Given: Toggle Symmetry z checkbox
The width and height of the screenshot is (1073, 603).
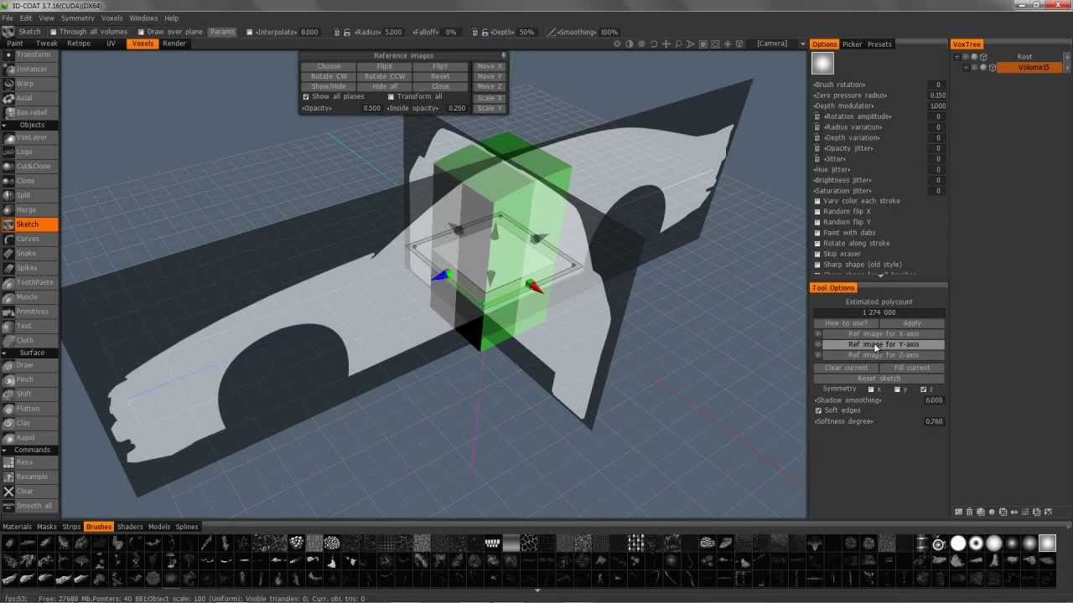Looking at the screenshot, I should 924,389.
